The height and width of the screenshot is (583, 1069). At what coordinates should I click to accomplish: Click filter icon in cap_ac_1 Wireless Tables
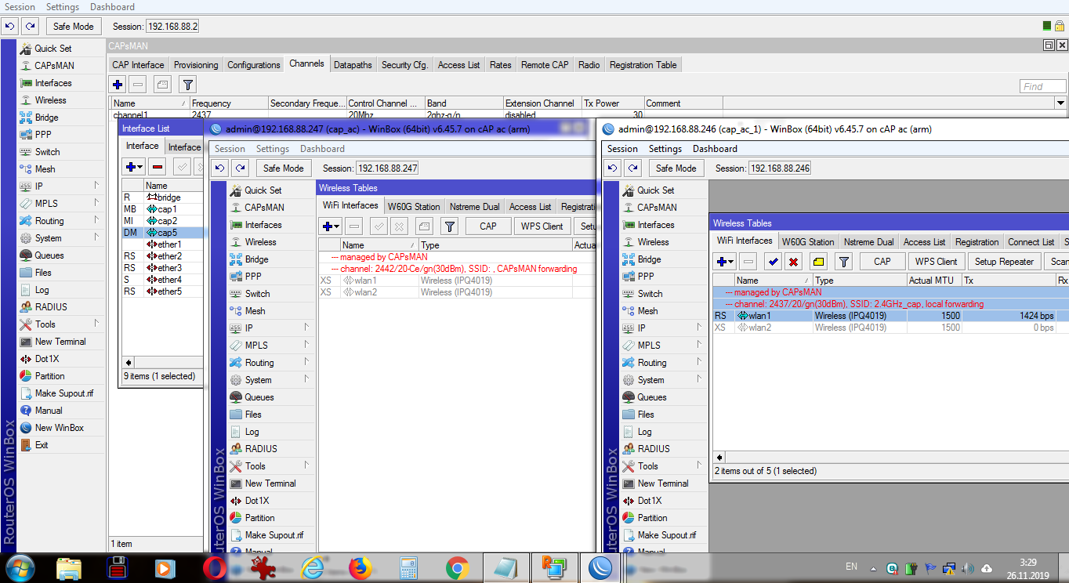click(843, 262)
